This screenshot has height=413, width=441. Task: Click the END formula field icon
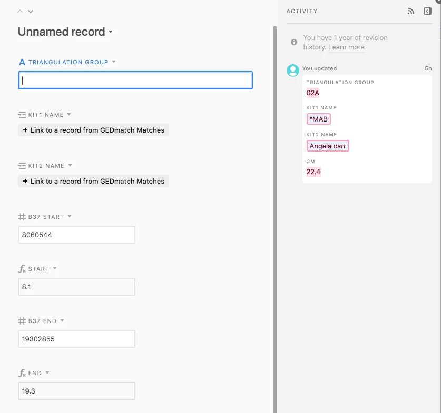(22, 373)
